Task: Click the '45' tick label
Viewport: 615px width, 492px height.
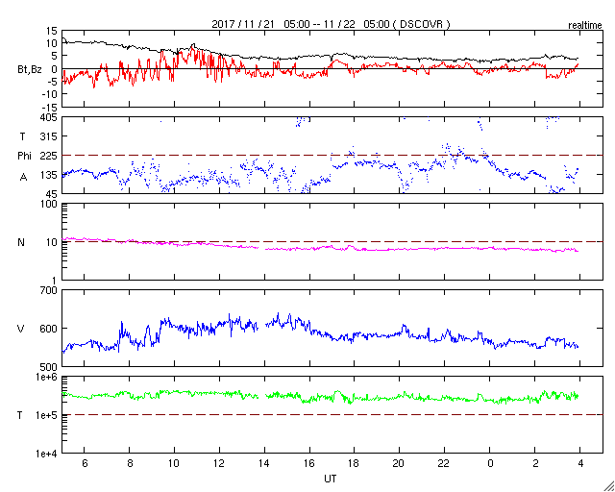Action: [x=51, y=193]
